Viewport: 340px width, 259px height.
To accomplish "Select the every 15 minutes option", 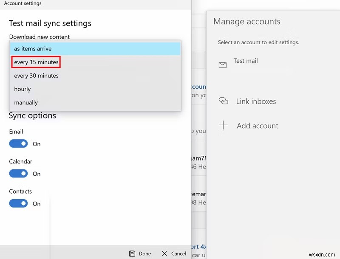I will (36, 62).
